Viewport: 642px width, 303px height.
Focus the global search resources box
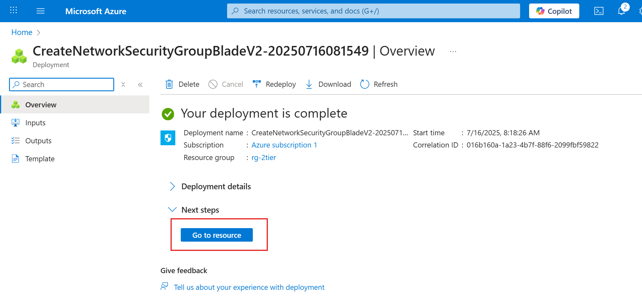coord(373,11)
